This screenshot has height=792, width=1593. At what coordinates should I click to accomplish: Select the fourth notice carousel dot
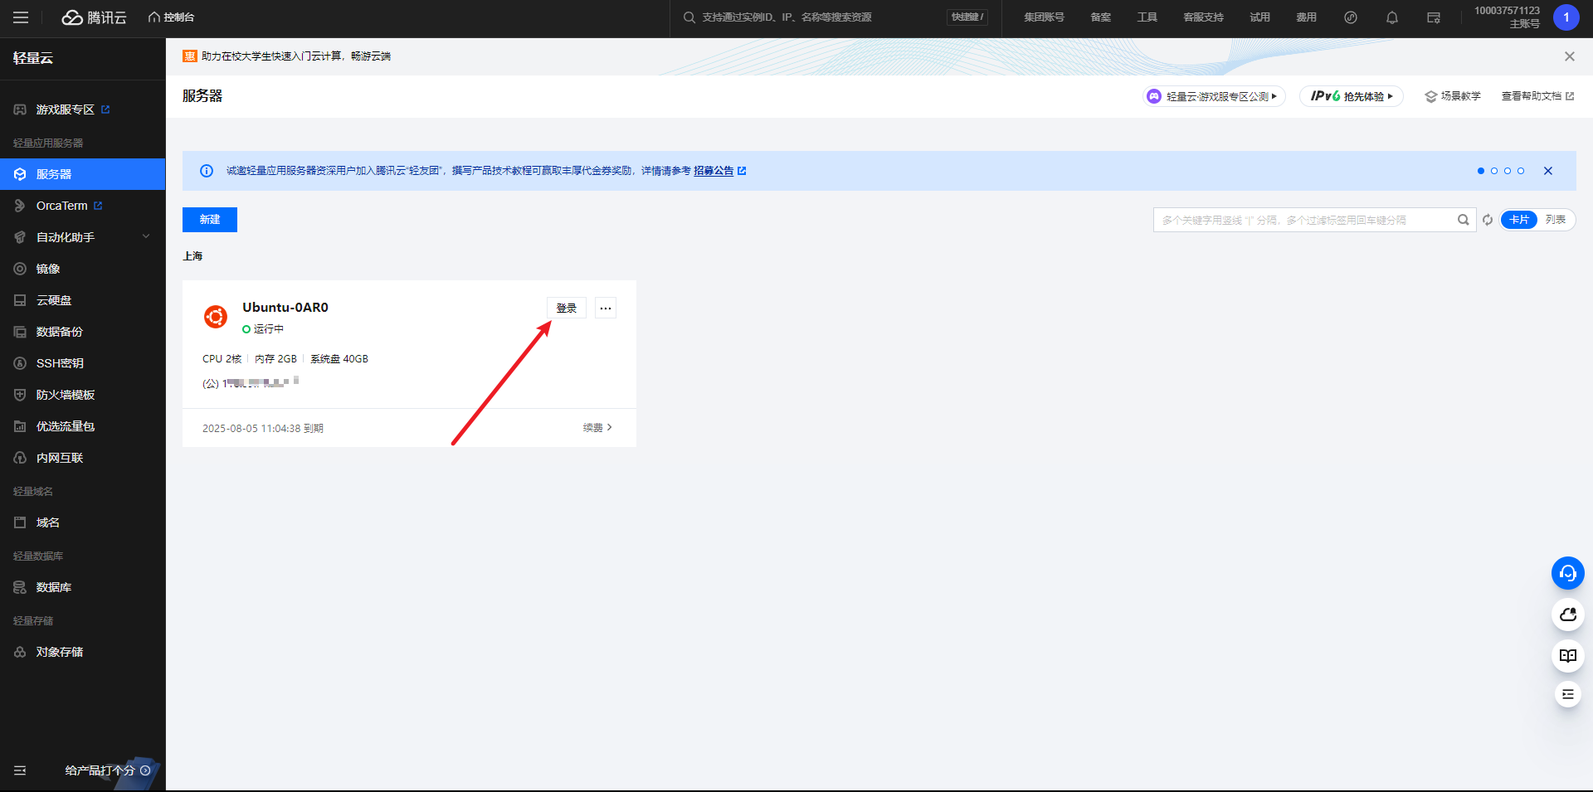(1521, 171)
